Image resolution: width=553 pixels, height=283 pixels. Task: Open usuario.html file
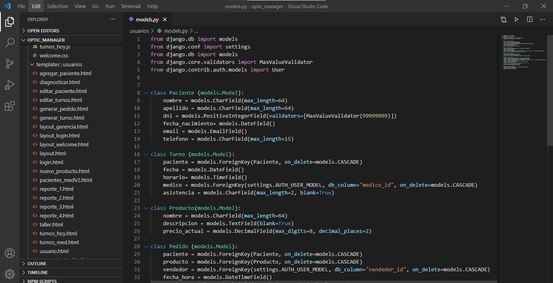click(54, 251)
